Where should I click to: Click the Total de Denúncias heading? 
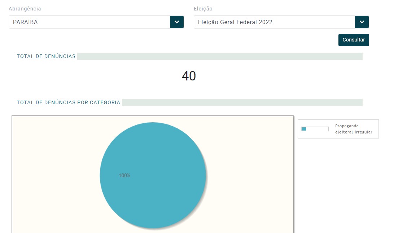(x=46, y=56)
